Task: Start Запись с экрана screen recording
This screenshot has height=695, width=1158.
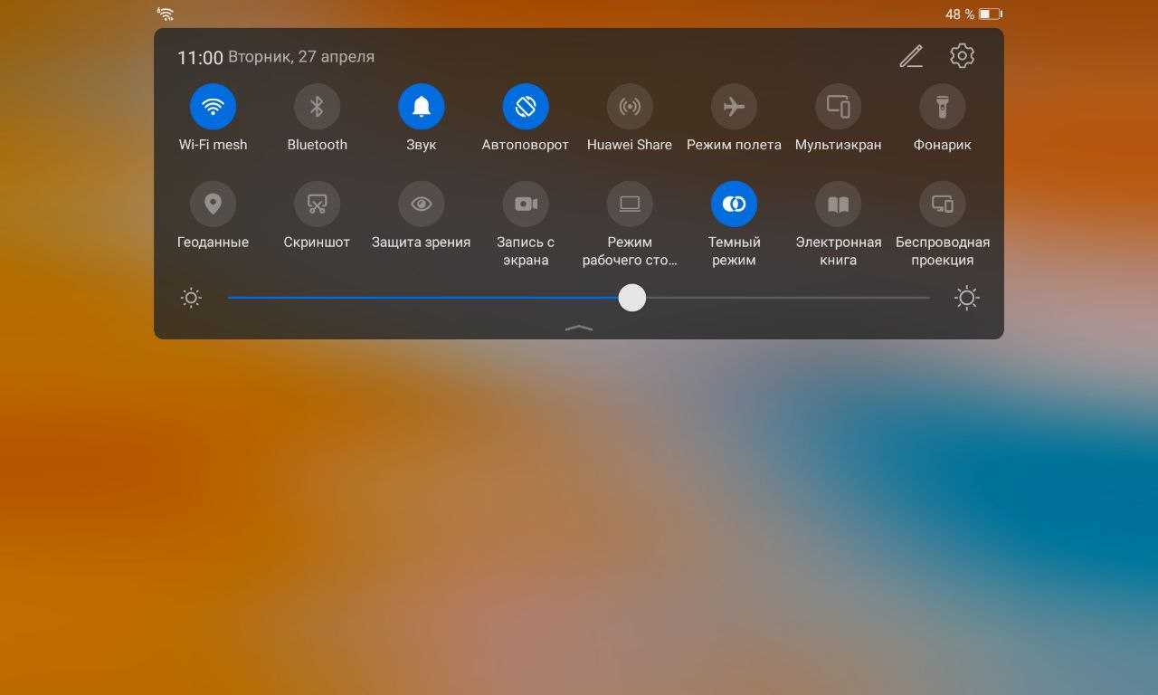Action: (x=526, y=205)
